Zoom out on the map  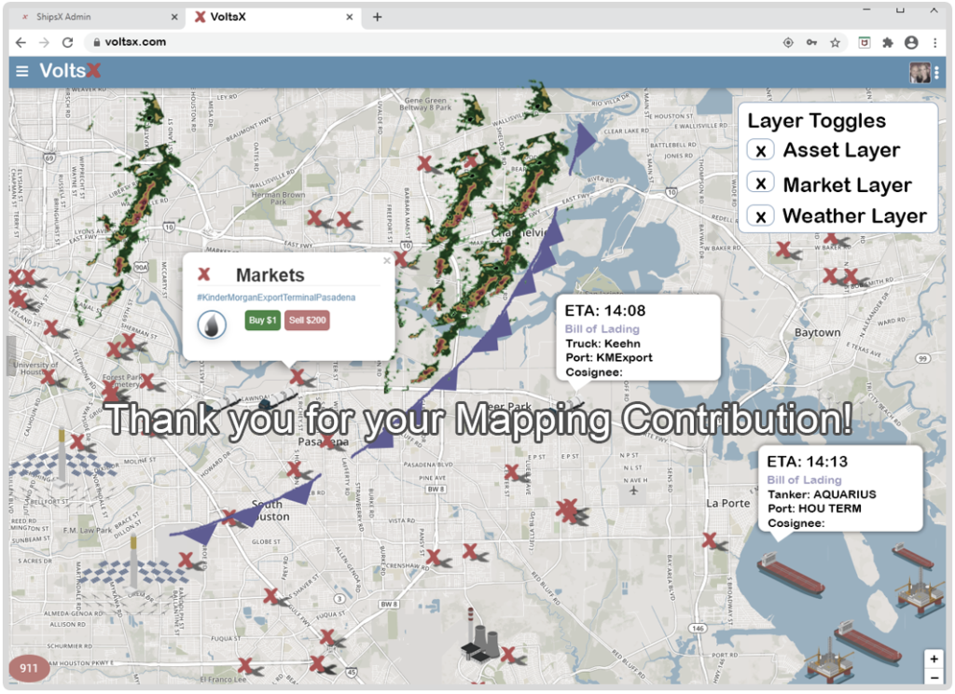934,677
